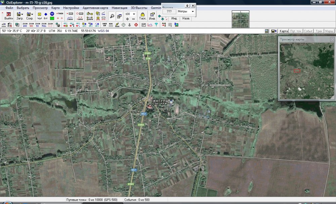The width and height of the screenshot is (336, 204).
Task: Click the elevation profile graph icon
Action: click(150, 25)
